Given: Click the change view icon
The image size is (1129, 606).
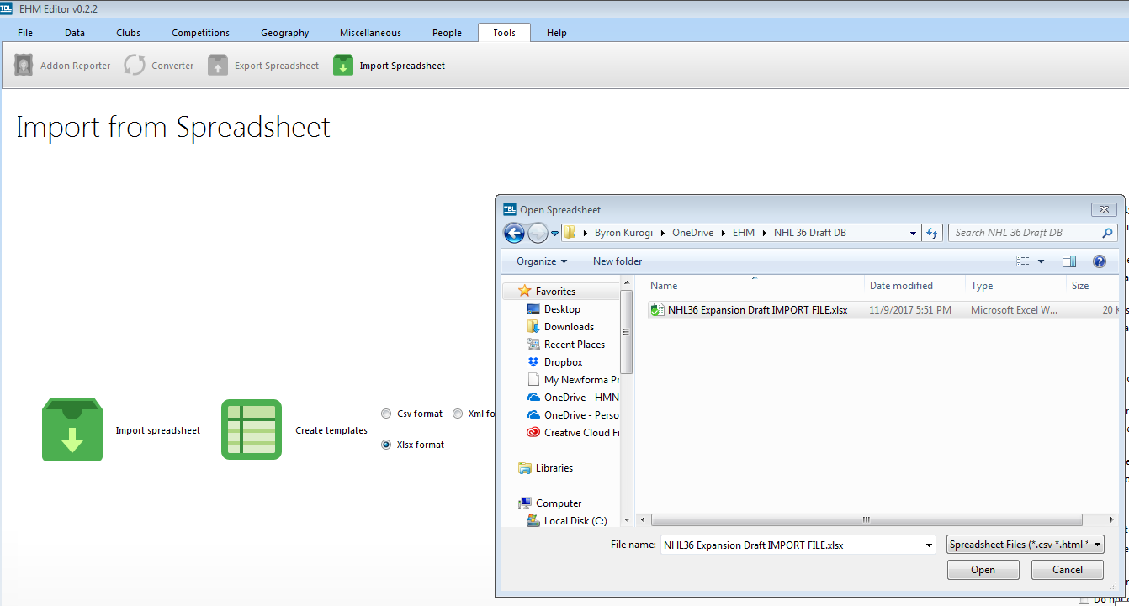Looking at the screenshot, I should point(1023,261).
